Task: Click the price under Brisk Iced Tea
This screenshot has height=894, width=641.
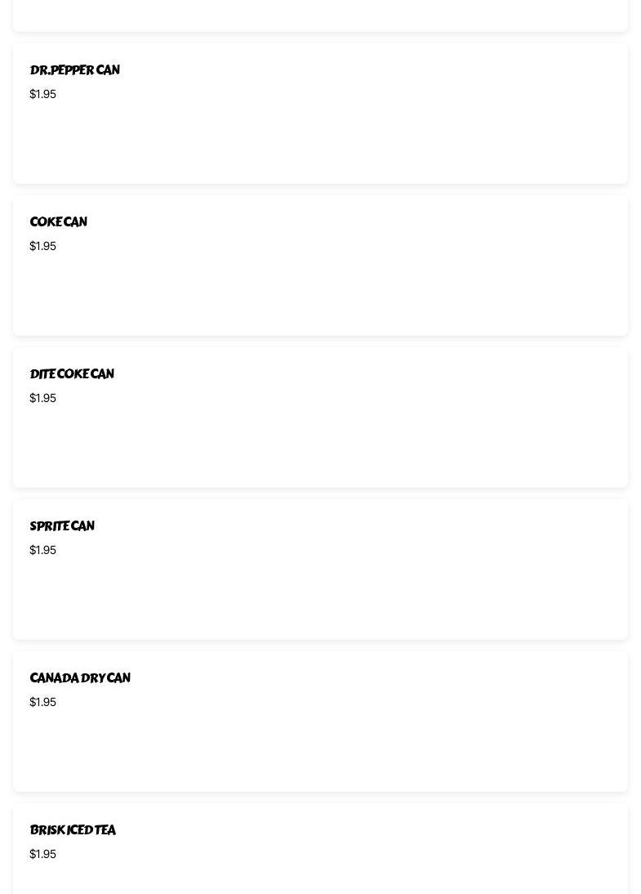Action: click(x=43, y=854)
